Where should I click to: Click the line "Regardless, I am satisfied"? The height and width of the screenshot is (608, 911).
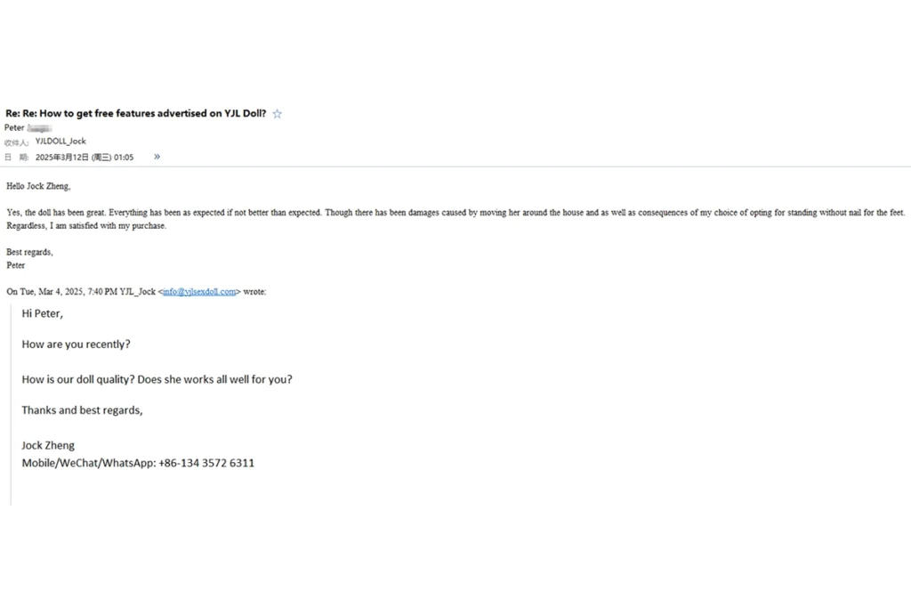(86, 225)
